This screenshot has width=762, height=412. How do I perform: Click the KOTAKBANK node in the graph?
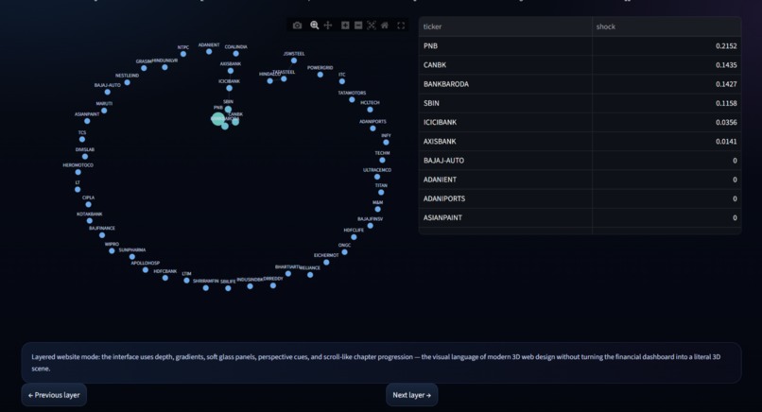click(90, 220)
